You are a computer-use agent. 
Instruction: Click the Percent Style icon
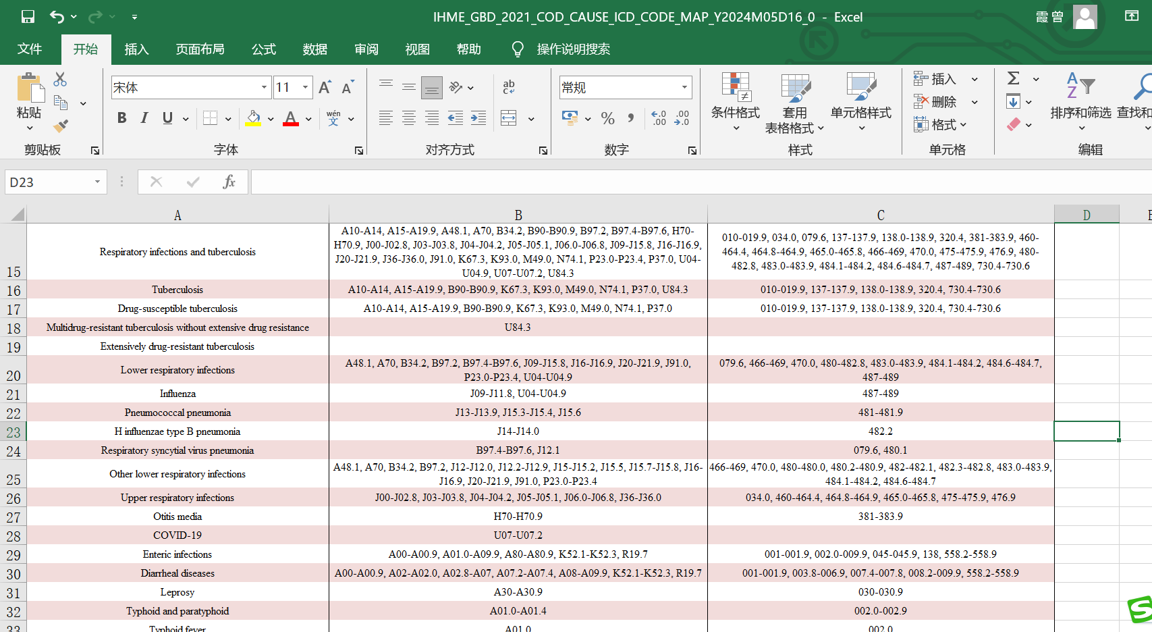point(607,119)
